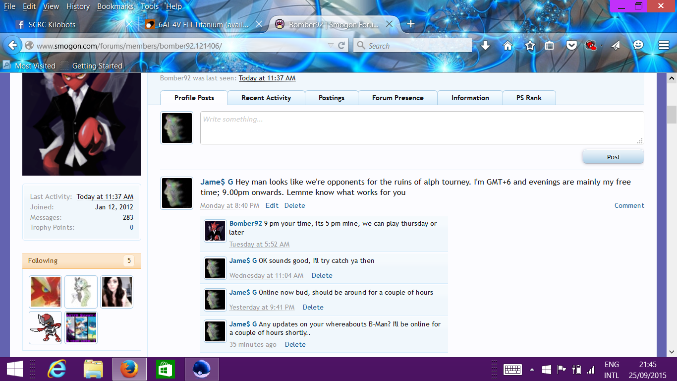Click the battery power tray icon
Screen dimensions: 677x381
click(576, 370)
